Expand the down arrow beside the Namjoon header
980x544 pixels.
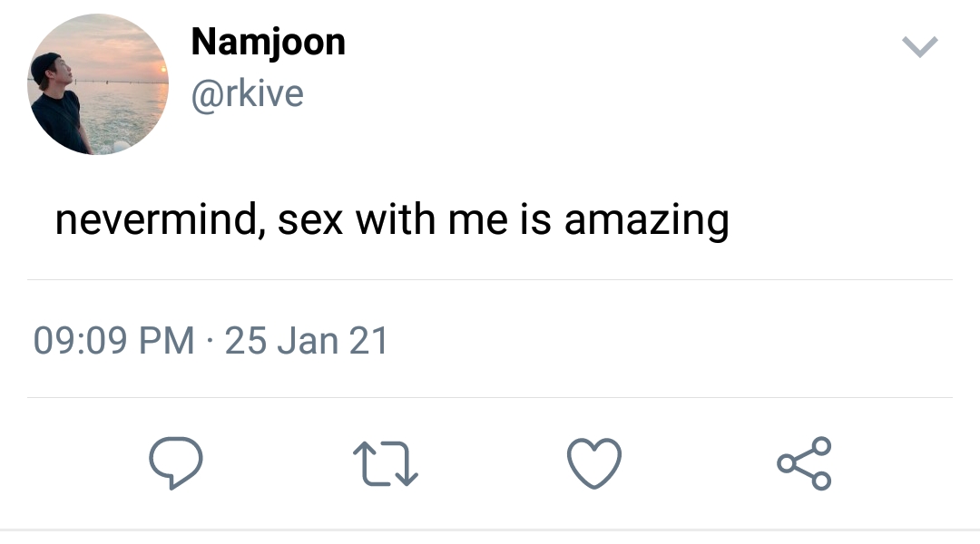pyautogui.click(x=919, y=47)
